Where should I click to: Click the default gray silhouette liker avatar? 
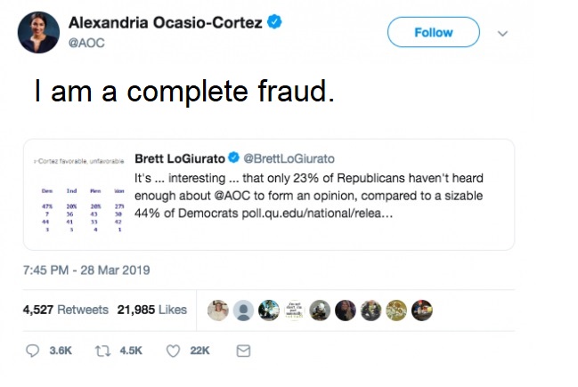[242, 310]
